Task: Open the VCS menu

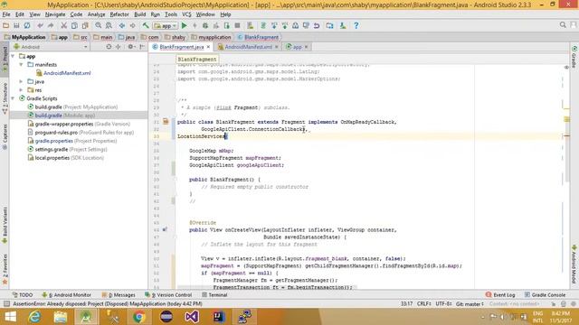Action: pyautogui.click(x=186, y=14)
